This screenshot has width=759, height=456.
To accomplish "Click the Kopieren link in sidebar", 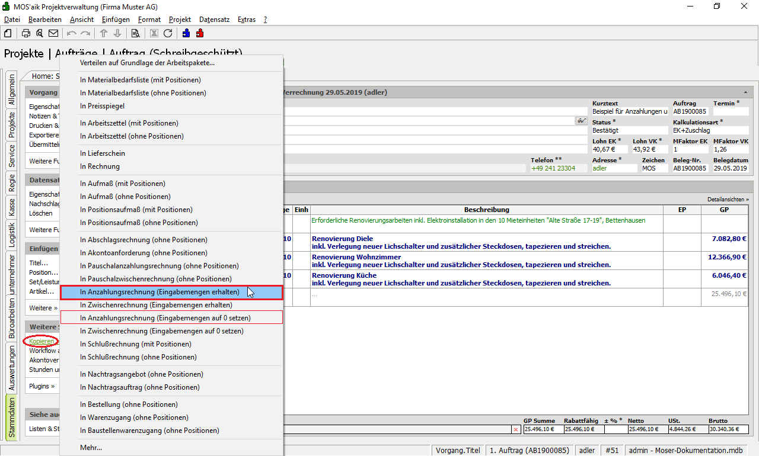I will [x=42, y=341].
